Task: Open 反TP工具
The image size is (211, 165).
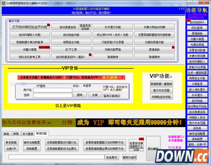Action: pos(71,49)
